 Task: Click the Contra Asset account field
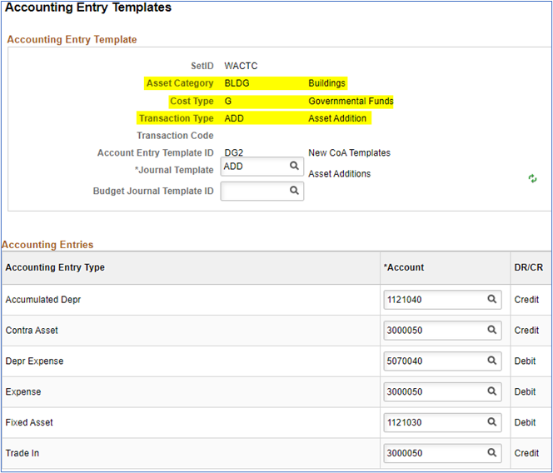tap(433, 331)
